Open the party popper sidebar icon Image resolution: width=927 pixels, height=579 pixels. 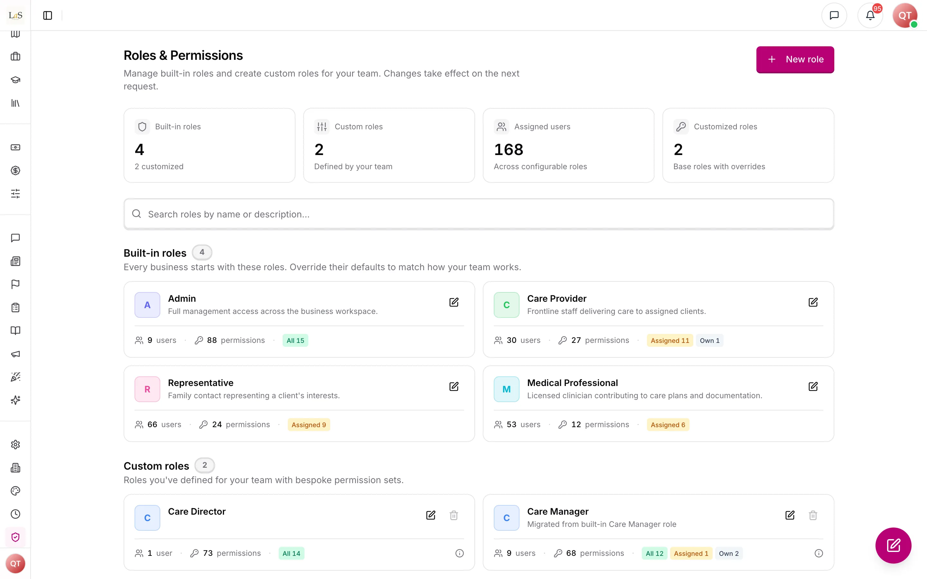click(x=15, y=377)
